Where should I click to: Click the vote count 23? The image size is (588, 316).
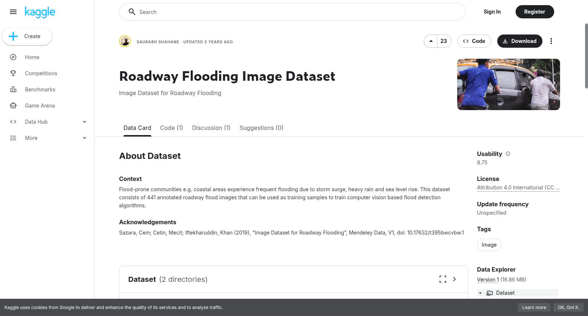[444, 41]
